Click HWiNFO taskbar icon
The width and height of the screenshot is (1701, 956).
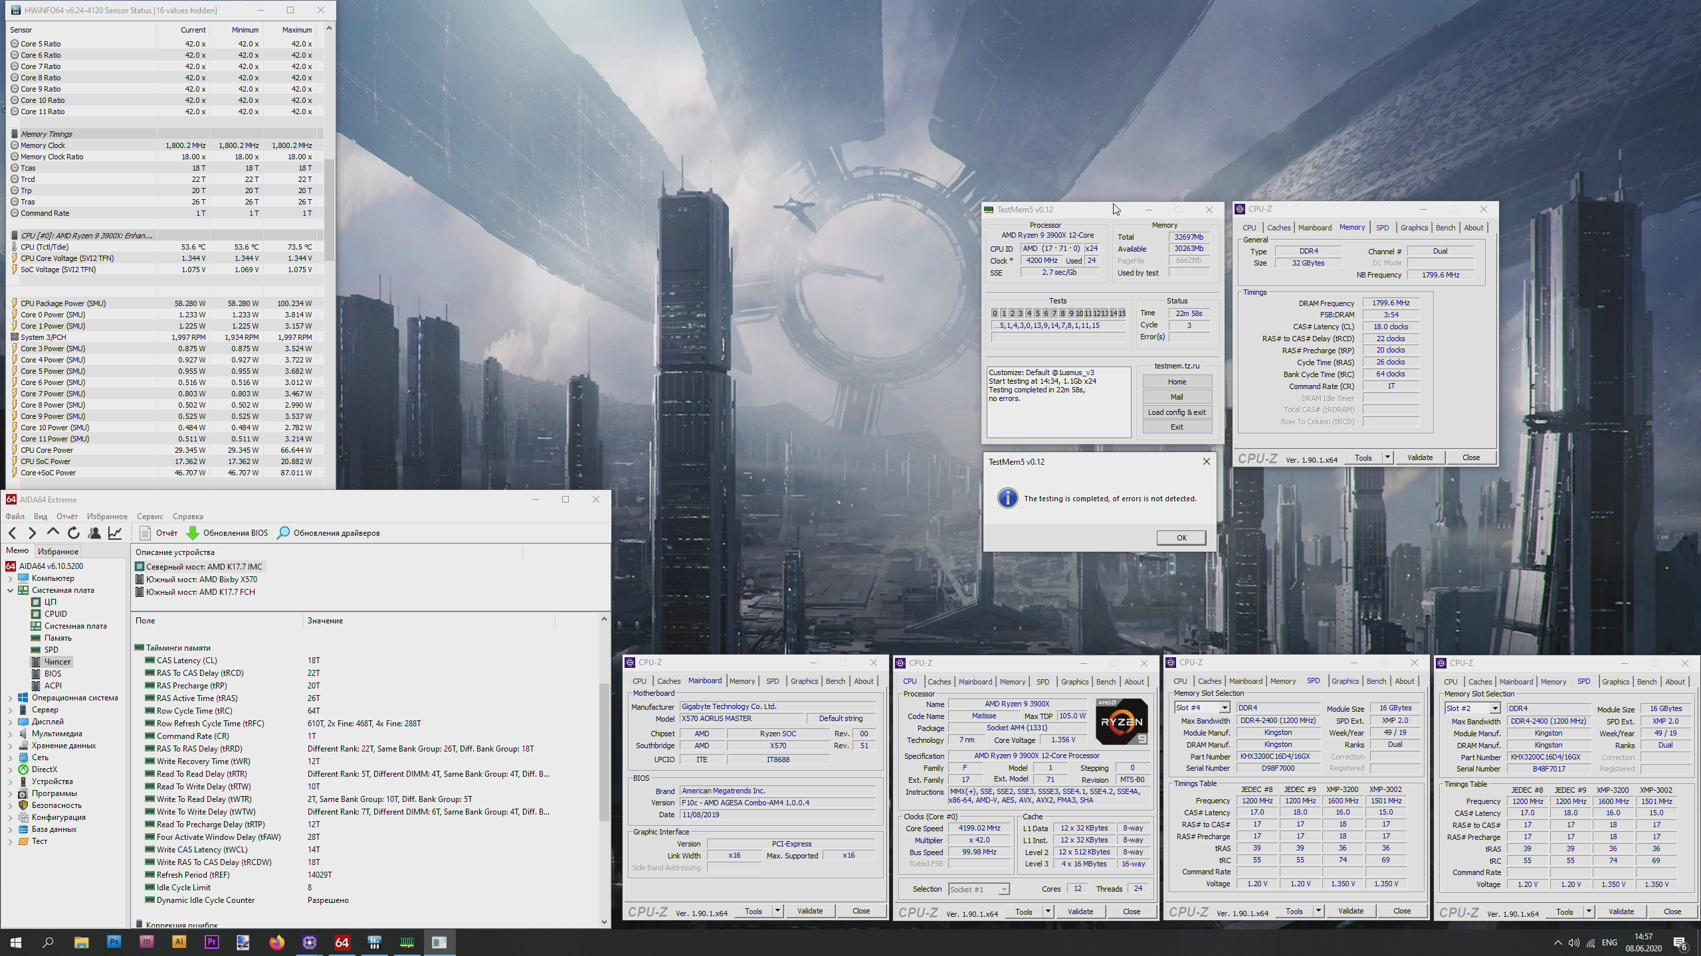pyautogui.click(x=374, y=941)
